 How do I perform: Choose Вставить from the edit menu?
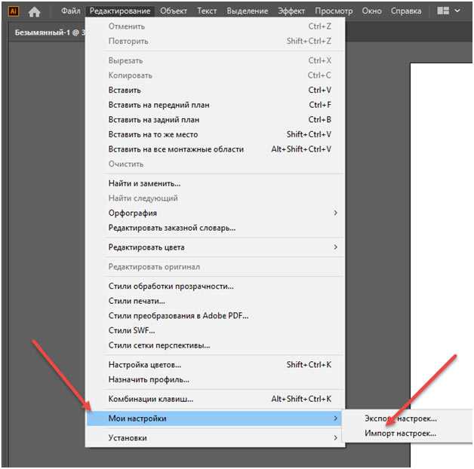(215, 90)
